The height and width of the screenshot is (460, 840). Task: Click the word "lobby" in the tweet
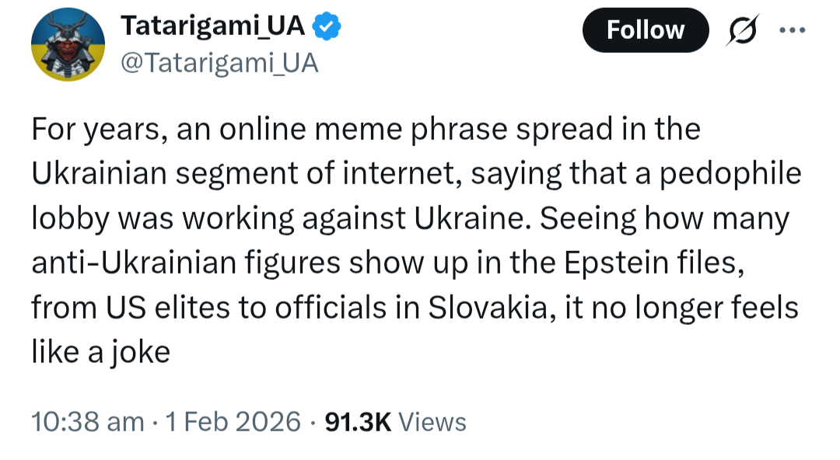[x=72, y=219]
